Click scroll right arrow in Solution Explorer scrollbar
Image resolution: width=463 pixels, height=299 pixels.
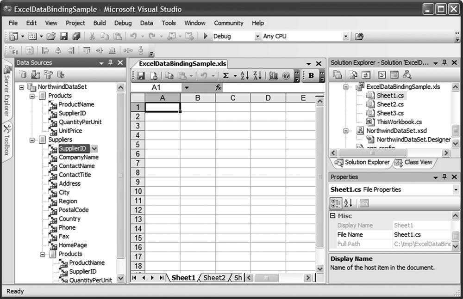pos(446,153)
